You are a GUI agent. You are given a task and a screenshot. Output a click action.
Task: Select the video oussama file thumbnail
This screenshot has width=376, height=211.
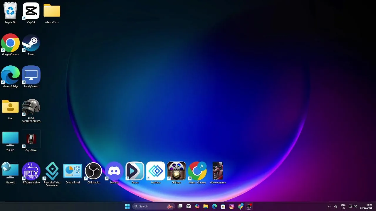(x=218, y=173)
